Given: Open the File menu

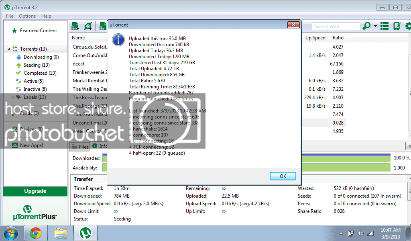Looking at the screenshot, I should [x=10, y=16].
